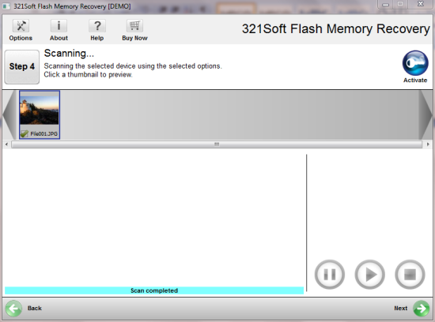This screenshot has width=435, height=322.
Task: Pause the scan with the pause button
Action: click(330, 275)
